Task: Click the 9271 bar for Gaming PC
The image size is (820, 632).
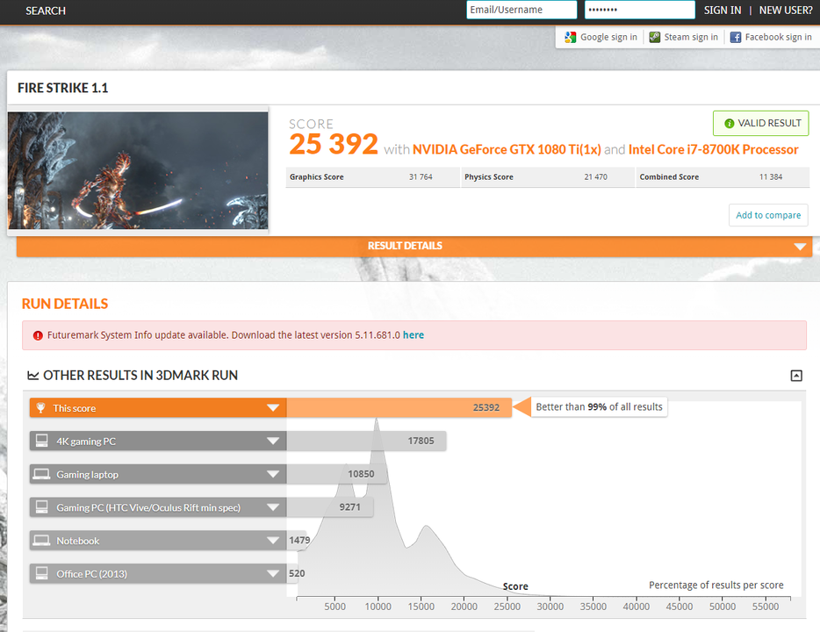Action: pyautogui.click(x=330, y=507)
